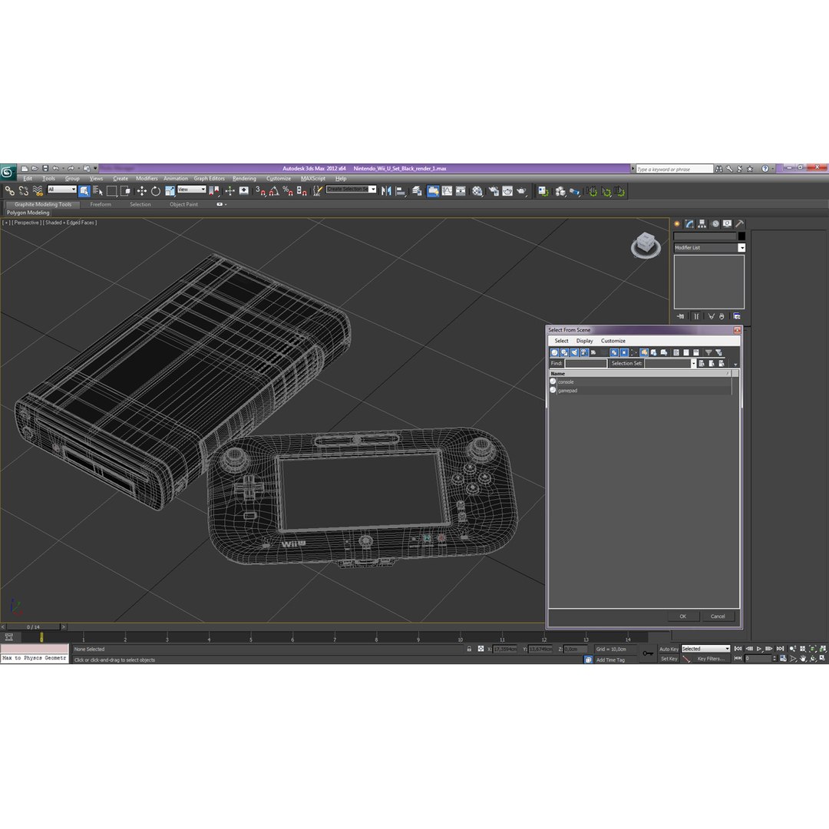Click the Key Filters button
This screenshot has height=829, width=829.
click(711, 659)
